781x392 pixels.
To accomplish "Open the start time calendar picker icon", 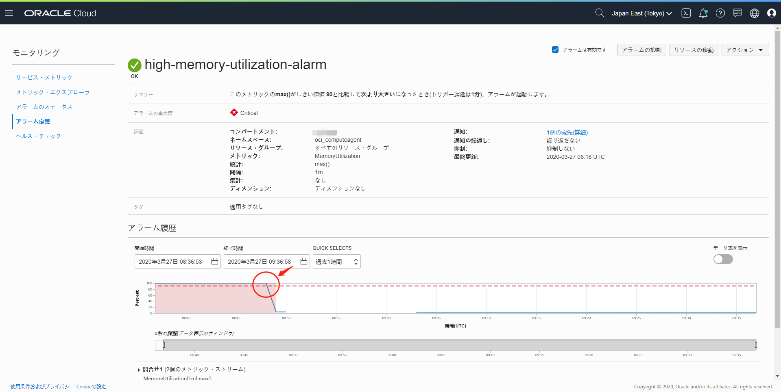I will pos(215,262).
